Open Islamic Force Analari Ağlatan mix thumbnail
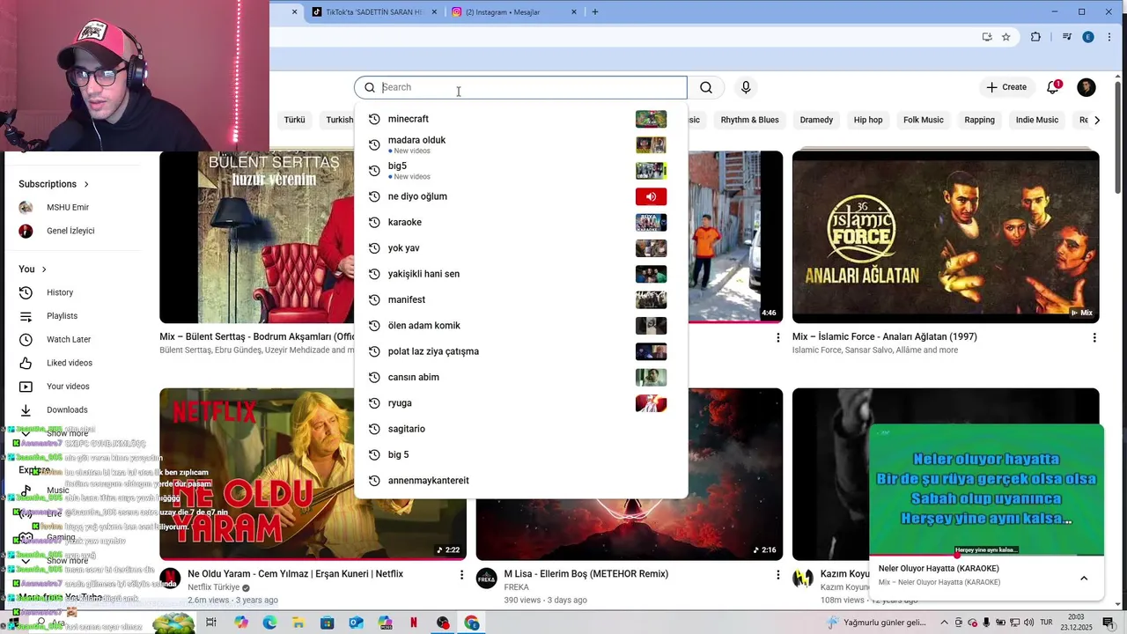Viewport: 1127px width, 634px height. (x=946, y=237)
